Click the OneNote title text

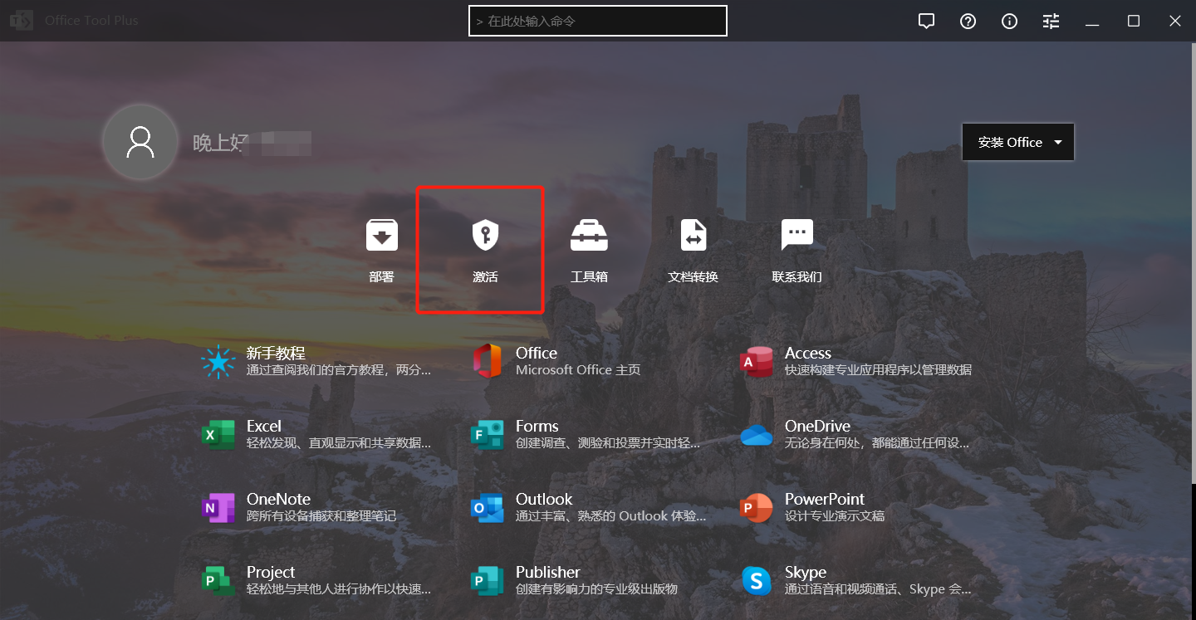point(278,499)
